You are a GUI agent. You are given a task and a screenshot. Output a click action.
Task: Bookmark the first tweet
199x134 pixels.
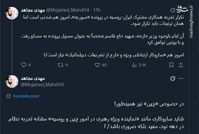pos(172,65)
